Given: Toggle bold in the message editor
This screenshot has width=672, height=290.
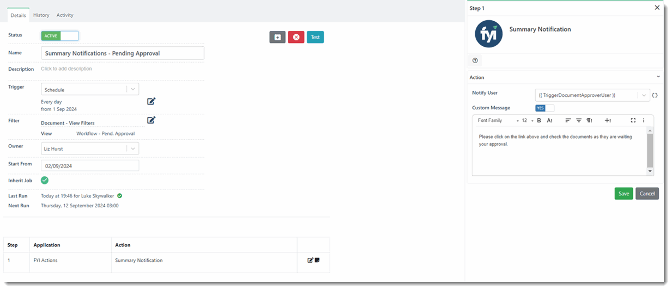Looking at the screenshot, I should pos(539,120).
